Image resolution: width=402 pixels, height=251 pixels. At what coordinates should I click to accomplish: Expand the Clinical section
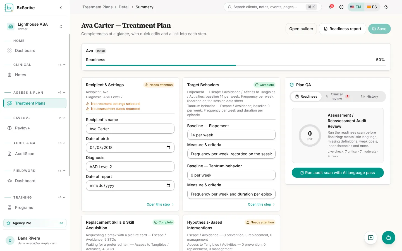62,65
